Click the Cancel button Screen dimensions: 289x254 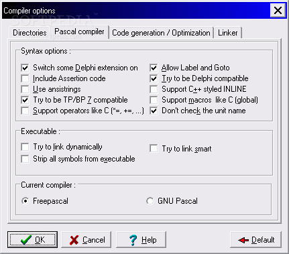click(x=86, y=240)
